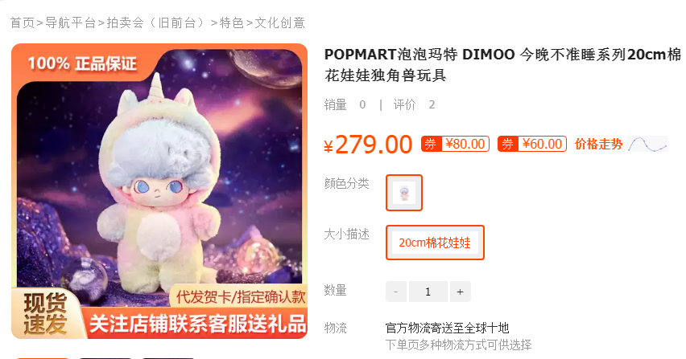Increase quantity with plus button
686x359 pixels.
(460, 292)
